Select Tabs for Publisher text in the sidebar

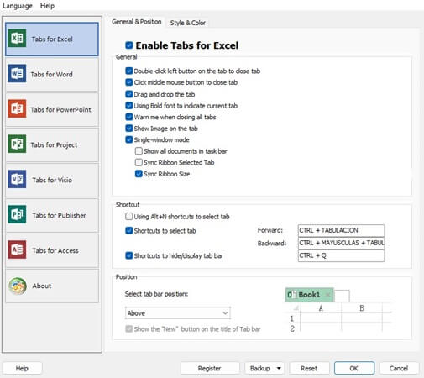click(x=59, y=215)
